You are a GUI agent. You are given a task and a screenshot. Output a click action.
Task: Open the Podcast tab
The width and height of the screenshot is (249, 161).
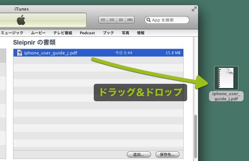[x=87, y=33]
